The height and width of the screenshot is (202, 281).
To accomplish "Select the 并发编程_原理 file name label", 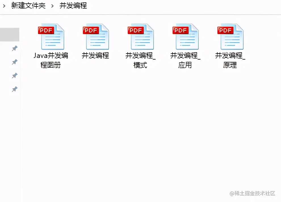I will 230,60.
